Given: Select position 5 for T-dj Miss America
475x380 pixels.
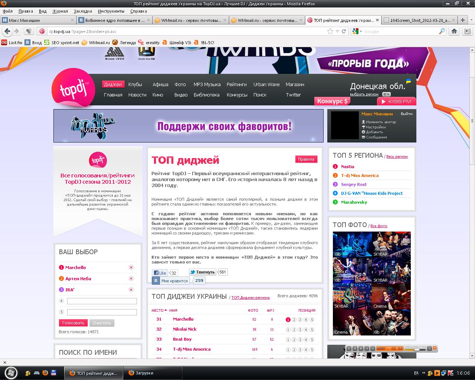Looking at the screenshot, I should [x=312, y=350].
